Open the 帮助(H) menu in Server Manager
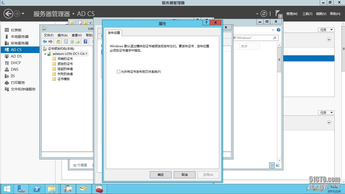The image size is (345, 194). pos(335,14)
